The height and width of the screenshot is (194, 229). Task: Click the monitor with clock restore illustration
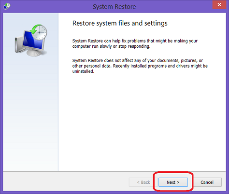(x=31, y=40)
